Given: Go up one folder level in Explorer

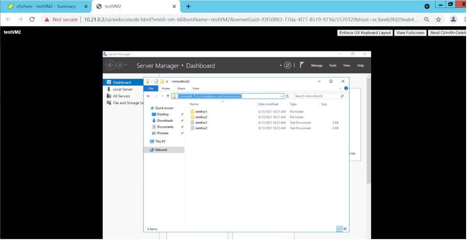Looking at the screenshot, I should tap(168, 96).
